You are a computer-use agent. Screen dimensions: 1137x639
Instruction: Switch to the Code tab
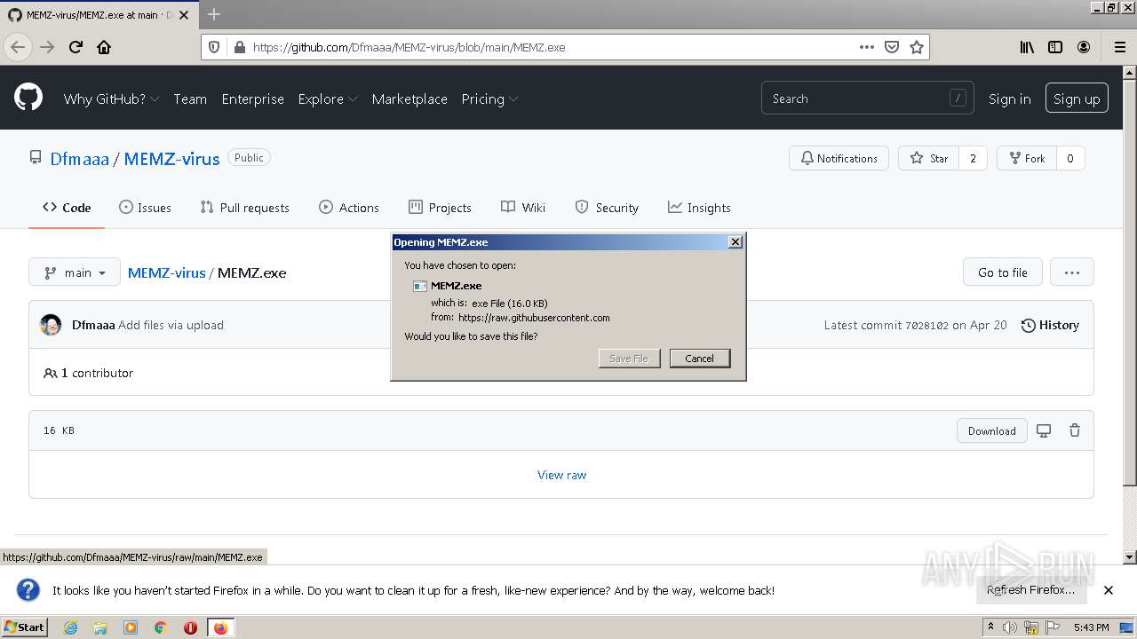[67, 208]
